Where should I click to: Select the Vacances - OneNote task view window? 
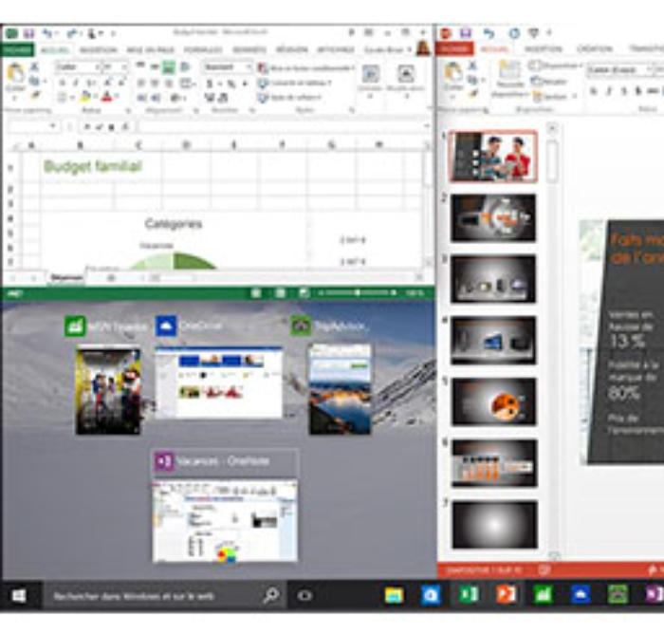pos(225,521)
